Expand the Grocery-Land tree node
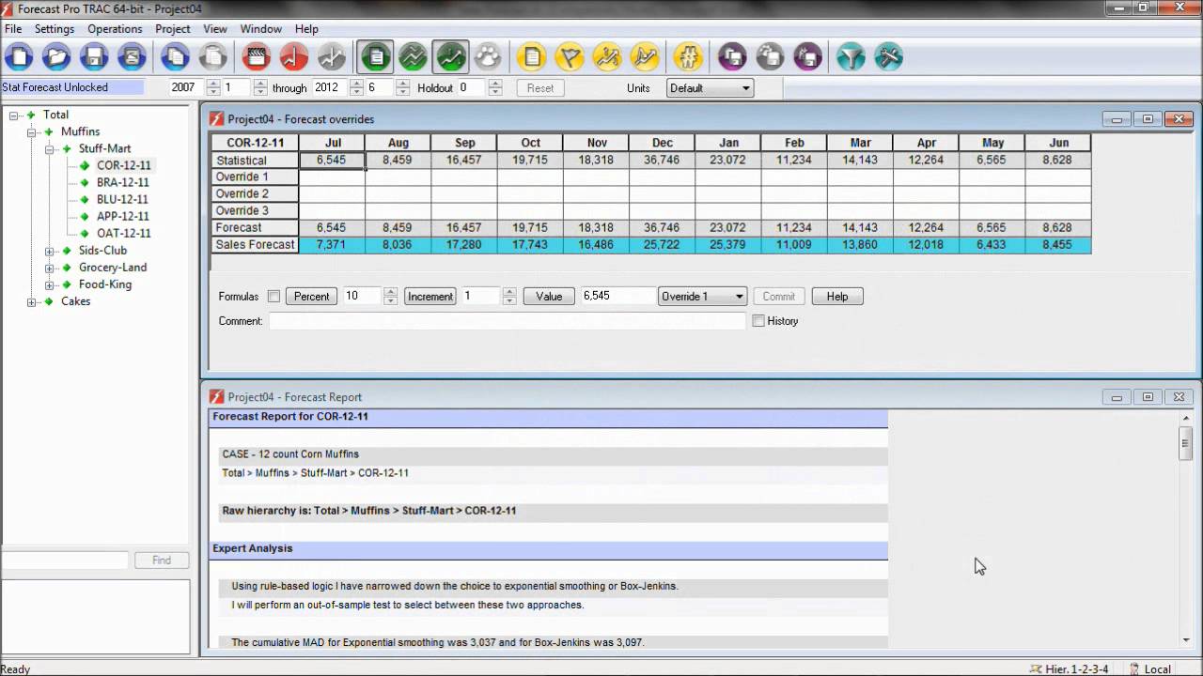The image size is (1203, 676). pos(50,268)
